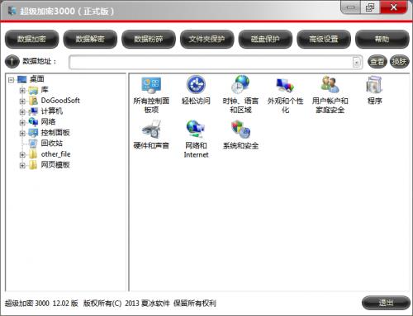This screenshot has width=413, height=316.
Task: Select 库 label in tree
Action: 45,90
